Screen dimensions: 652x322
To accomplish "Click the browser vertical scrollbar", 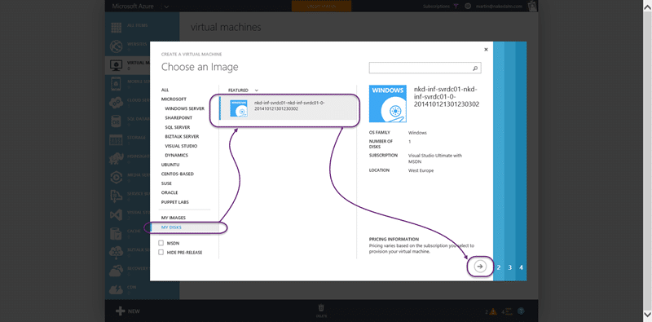I will tap(647, 161).
